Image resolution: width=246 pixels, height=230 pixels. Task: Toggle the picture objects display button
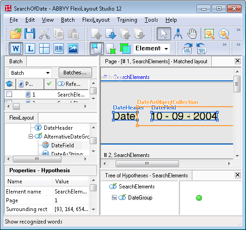[x=73, y=48]
